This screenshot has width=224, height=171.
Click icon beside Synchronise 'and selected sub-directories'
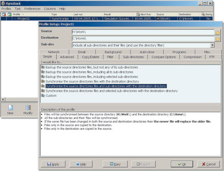(x=43, y=91)
